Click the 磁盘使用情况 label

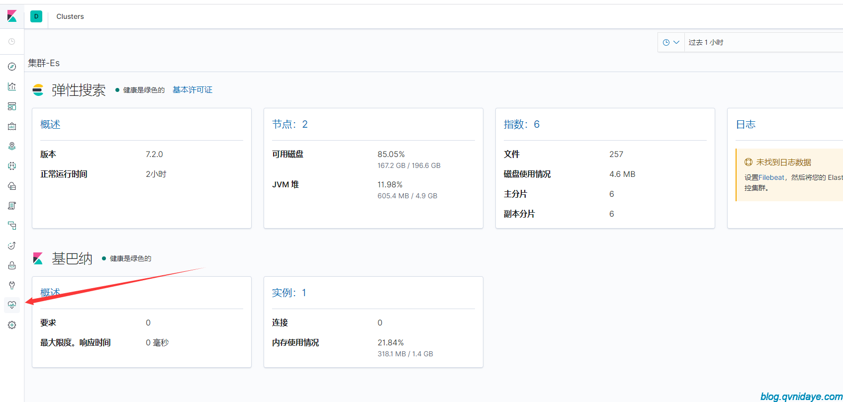click(527, 174)
